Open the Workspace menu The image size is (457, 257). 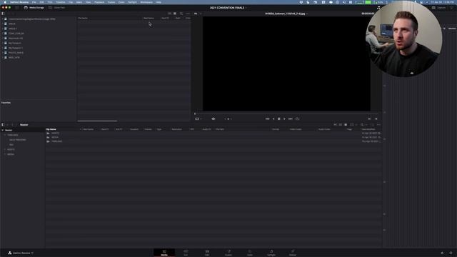coord(146,2)
